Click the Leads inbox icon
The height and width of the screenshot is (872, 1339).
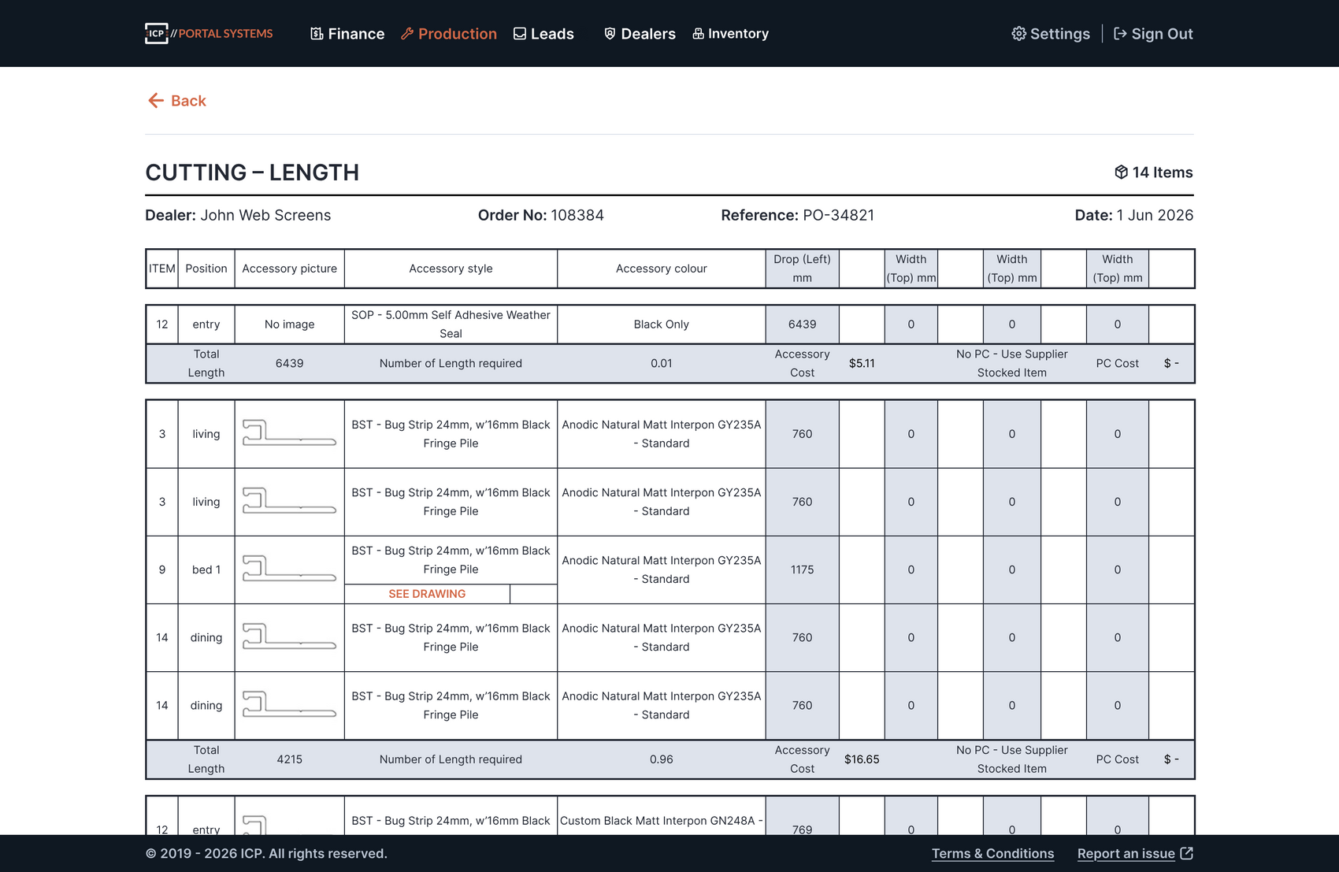pos(520,34)
